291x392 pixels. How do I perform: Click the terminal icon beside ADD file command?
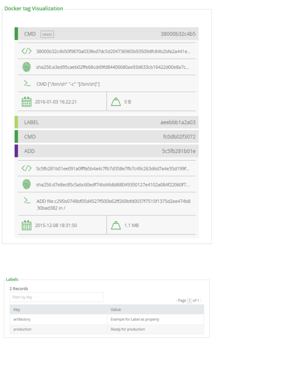27,201
